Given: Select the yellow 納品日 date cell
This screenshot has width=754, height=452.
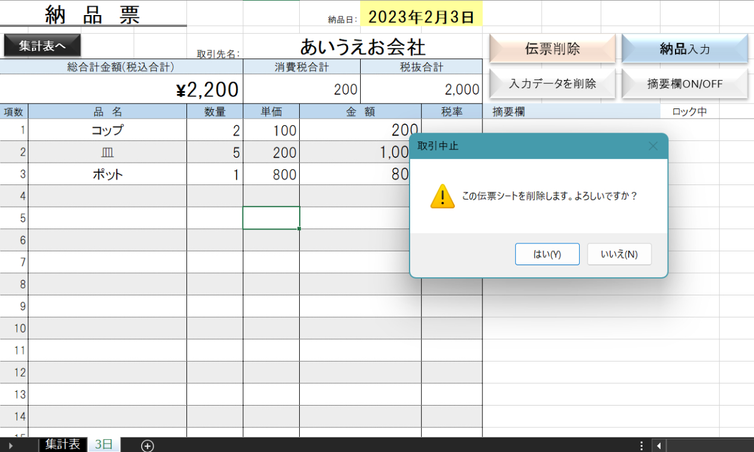Looking at the screenshot, I should click(x=421, y=17).
